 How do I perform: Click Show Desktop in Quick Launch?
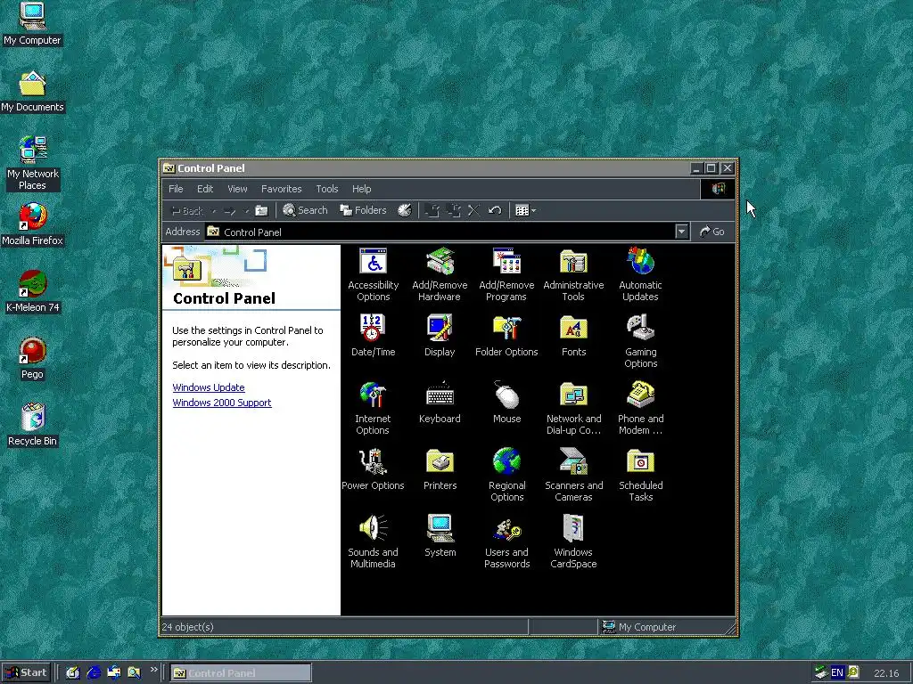point(73,673)
